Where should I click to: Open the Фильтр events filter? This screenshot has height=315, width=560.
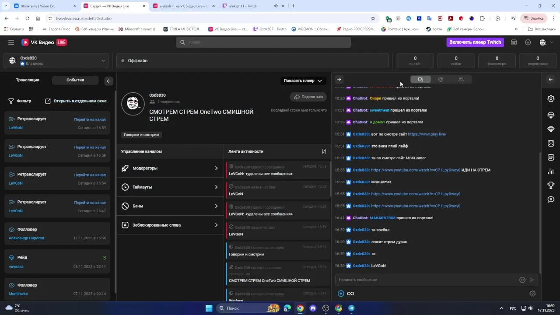click(x=20, y=101)
